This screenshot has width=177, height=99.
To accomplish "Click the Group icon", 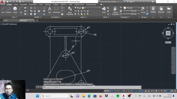I will click(x=143, y=10).
